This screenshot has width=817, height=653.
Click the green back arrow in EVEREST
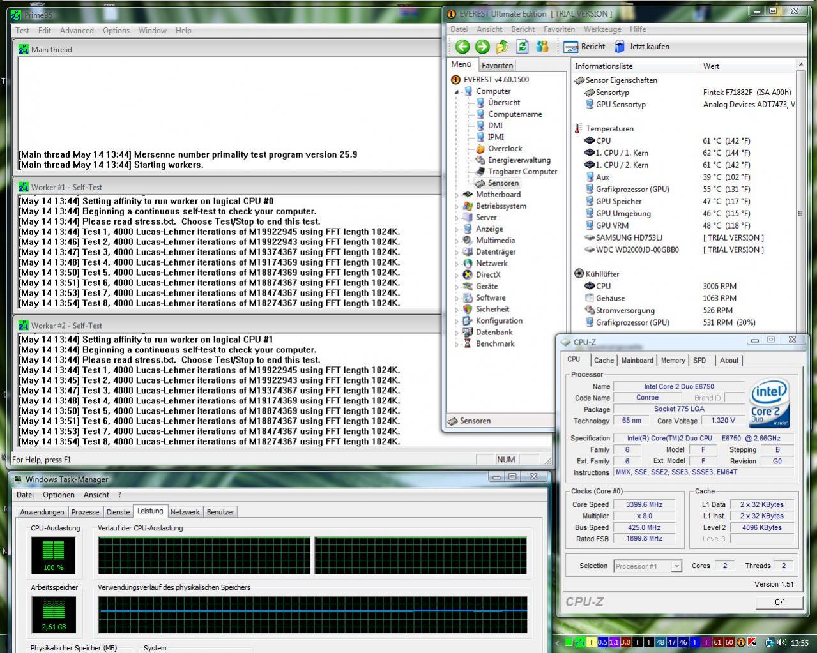tap(462, 47)
